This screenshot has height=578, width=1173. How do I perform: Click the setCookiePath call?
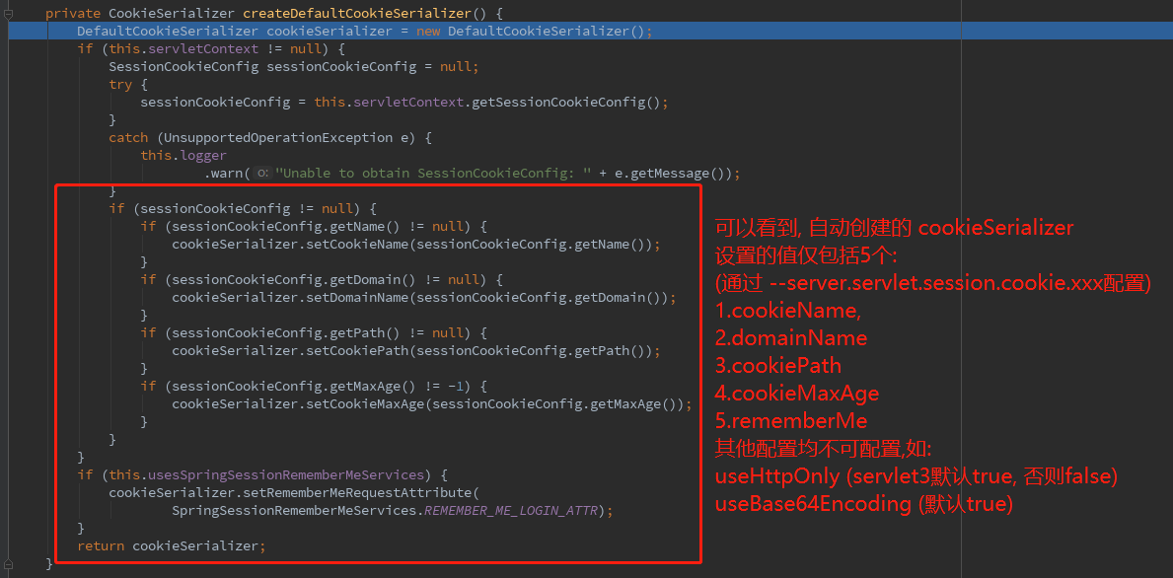[x=417, y=351]
